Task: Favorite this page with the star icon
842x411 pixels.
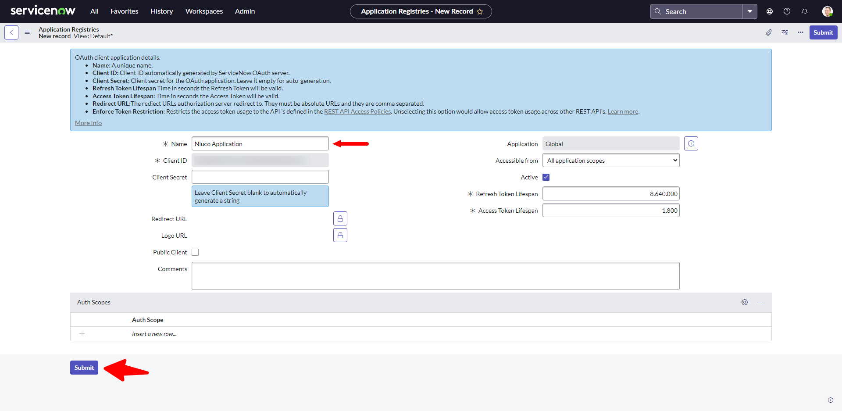Action: (480, 11)
